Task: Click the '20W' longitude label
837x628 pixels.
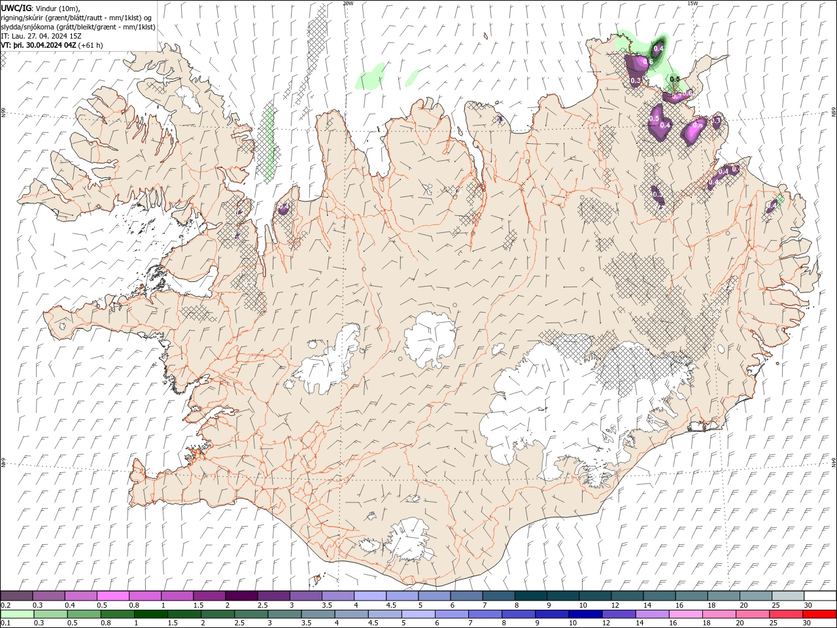Action: (348, 3)
